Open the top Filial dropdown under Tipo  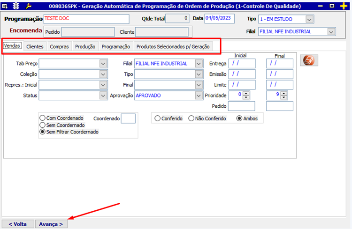coord(331,32)
